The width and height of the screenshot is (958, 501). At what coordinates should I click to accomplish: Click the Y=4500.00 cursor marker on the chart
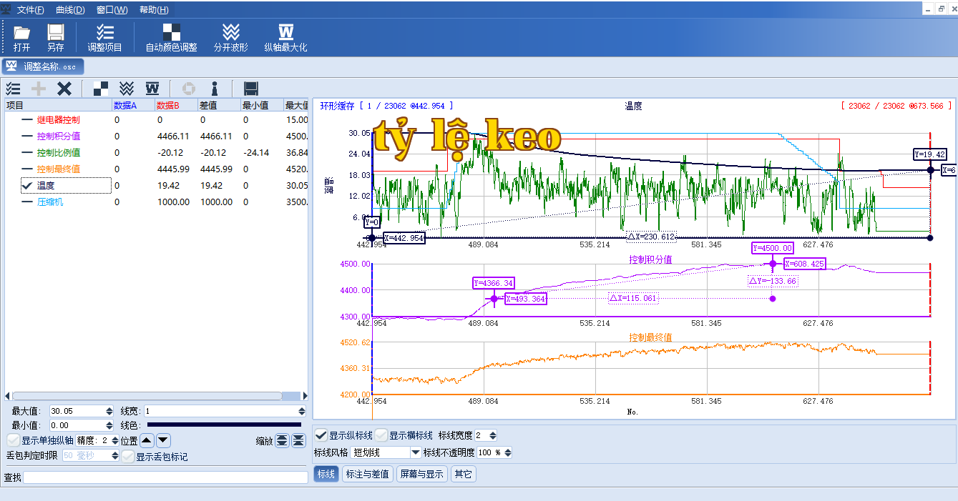[x=772, y=248]
